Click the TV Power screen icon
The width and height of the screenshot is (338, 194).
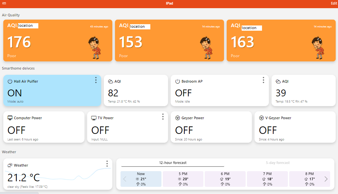point(94,118)
